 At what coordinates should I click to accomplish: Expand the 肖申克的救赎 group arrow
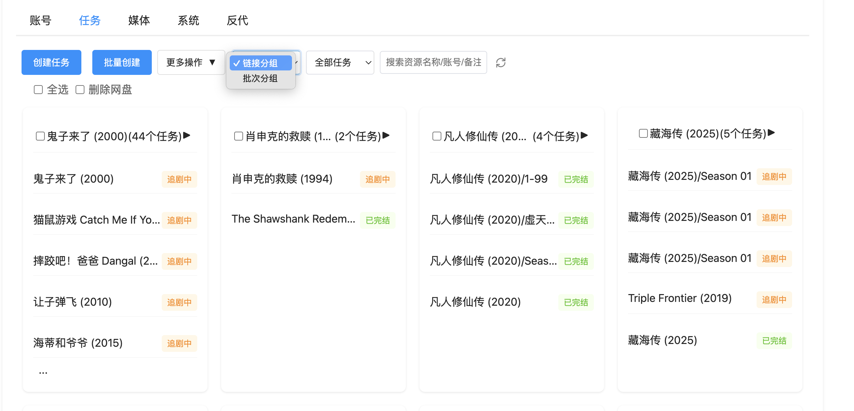click(386, 135)
